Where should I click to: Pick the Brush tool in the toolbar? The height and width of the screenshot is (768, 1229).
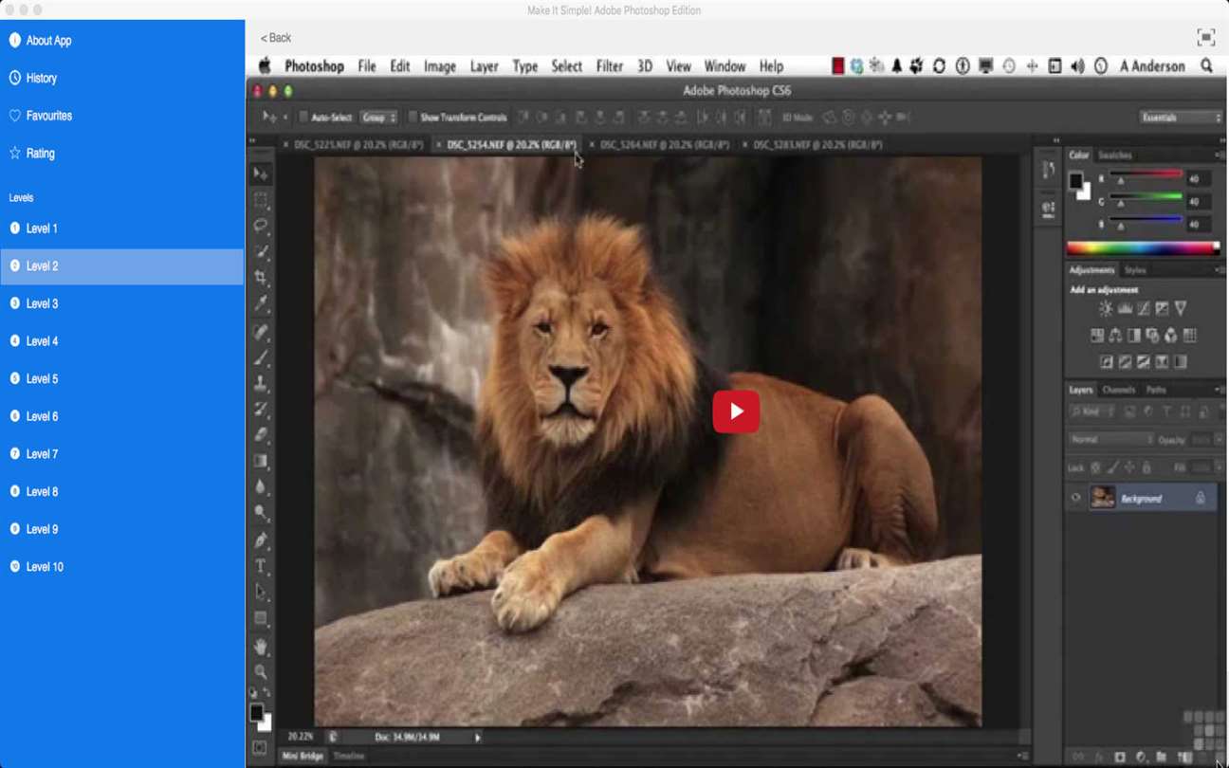tap(261, 358)
